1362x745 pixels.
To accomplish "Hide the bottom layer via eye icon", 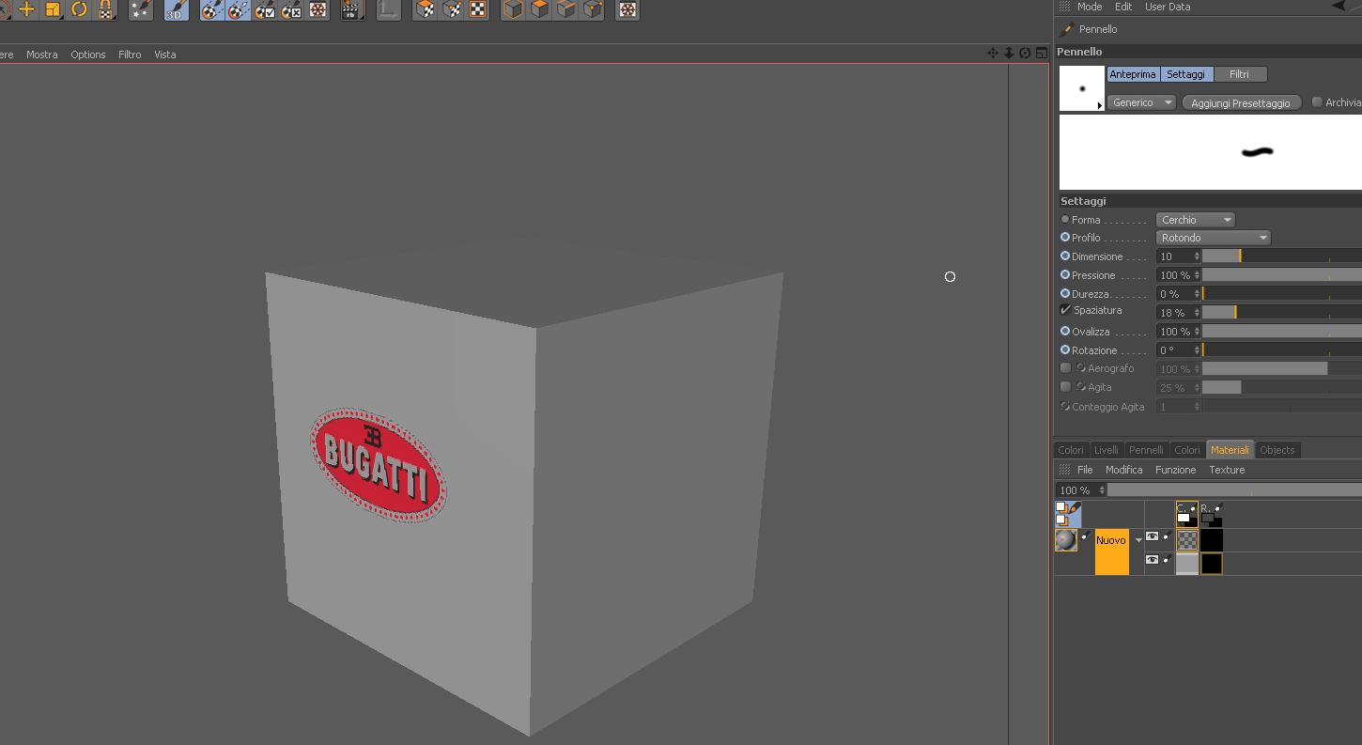I will [x=1152, y=560].
